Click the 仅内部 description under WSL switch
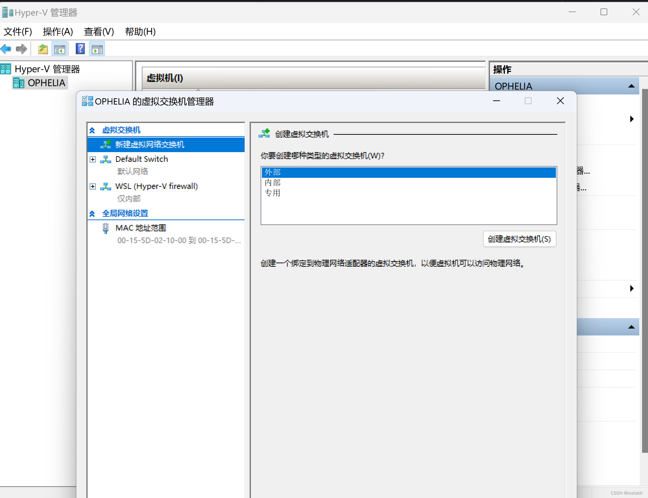This screenshot has width=648, height=498. pos(129,199)
